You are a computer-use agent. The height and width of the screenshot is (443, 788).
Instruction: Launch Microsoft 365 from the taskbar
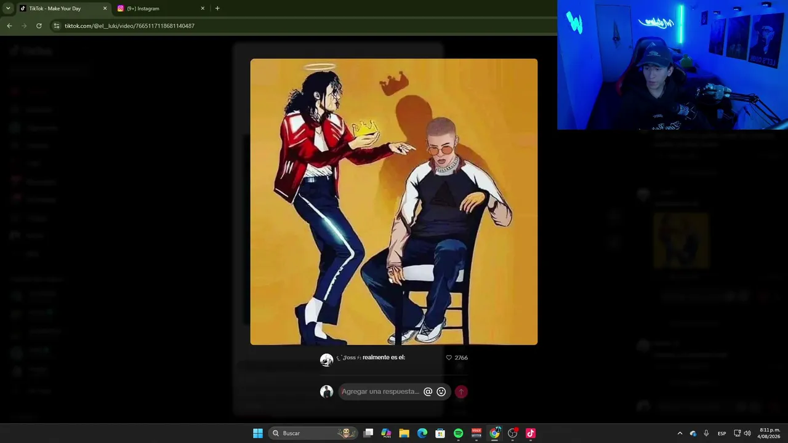[x=386, y=433]
